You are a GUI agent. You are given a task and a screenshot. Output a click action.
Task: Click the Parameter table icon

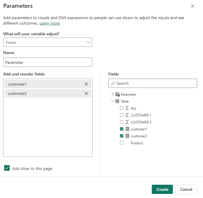coord(117,95)
